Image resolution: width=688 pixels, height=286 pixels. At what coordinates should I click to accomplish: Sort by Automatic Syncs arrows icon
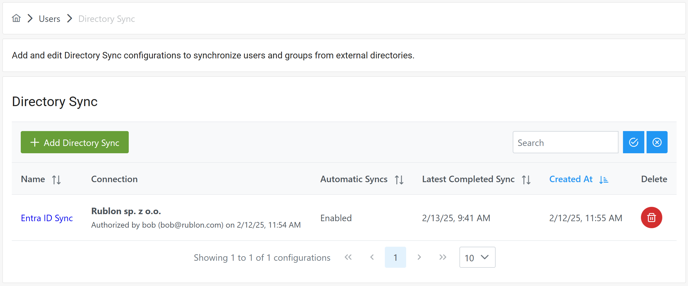pyautogui.click(x=399, y=180)
